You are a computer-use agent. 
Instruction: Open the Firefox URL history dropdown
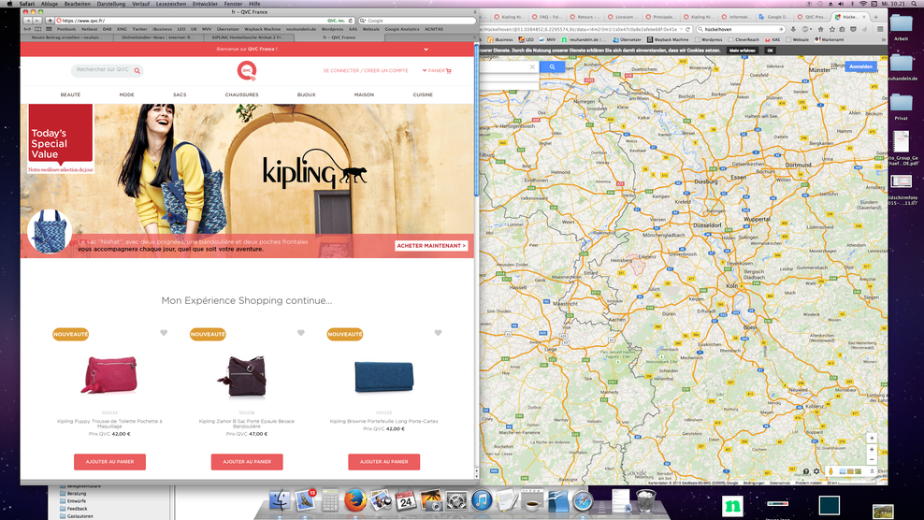point(681,29)
